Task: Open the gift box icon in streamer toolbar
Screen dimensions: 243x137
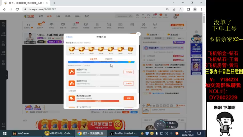Action: click(132, 24)
